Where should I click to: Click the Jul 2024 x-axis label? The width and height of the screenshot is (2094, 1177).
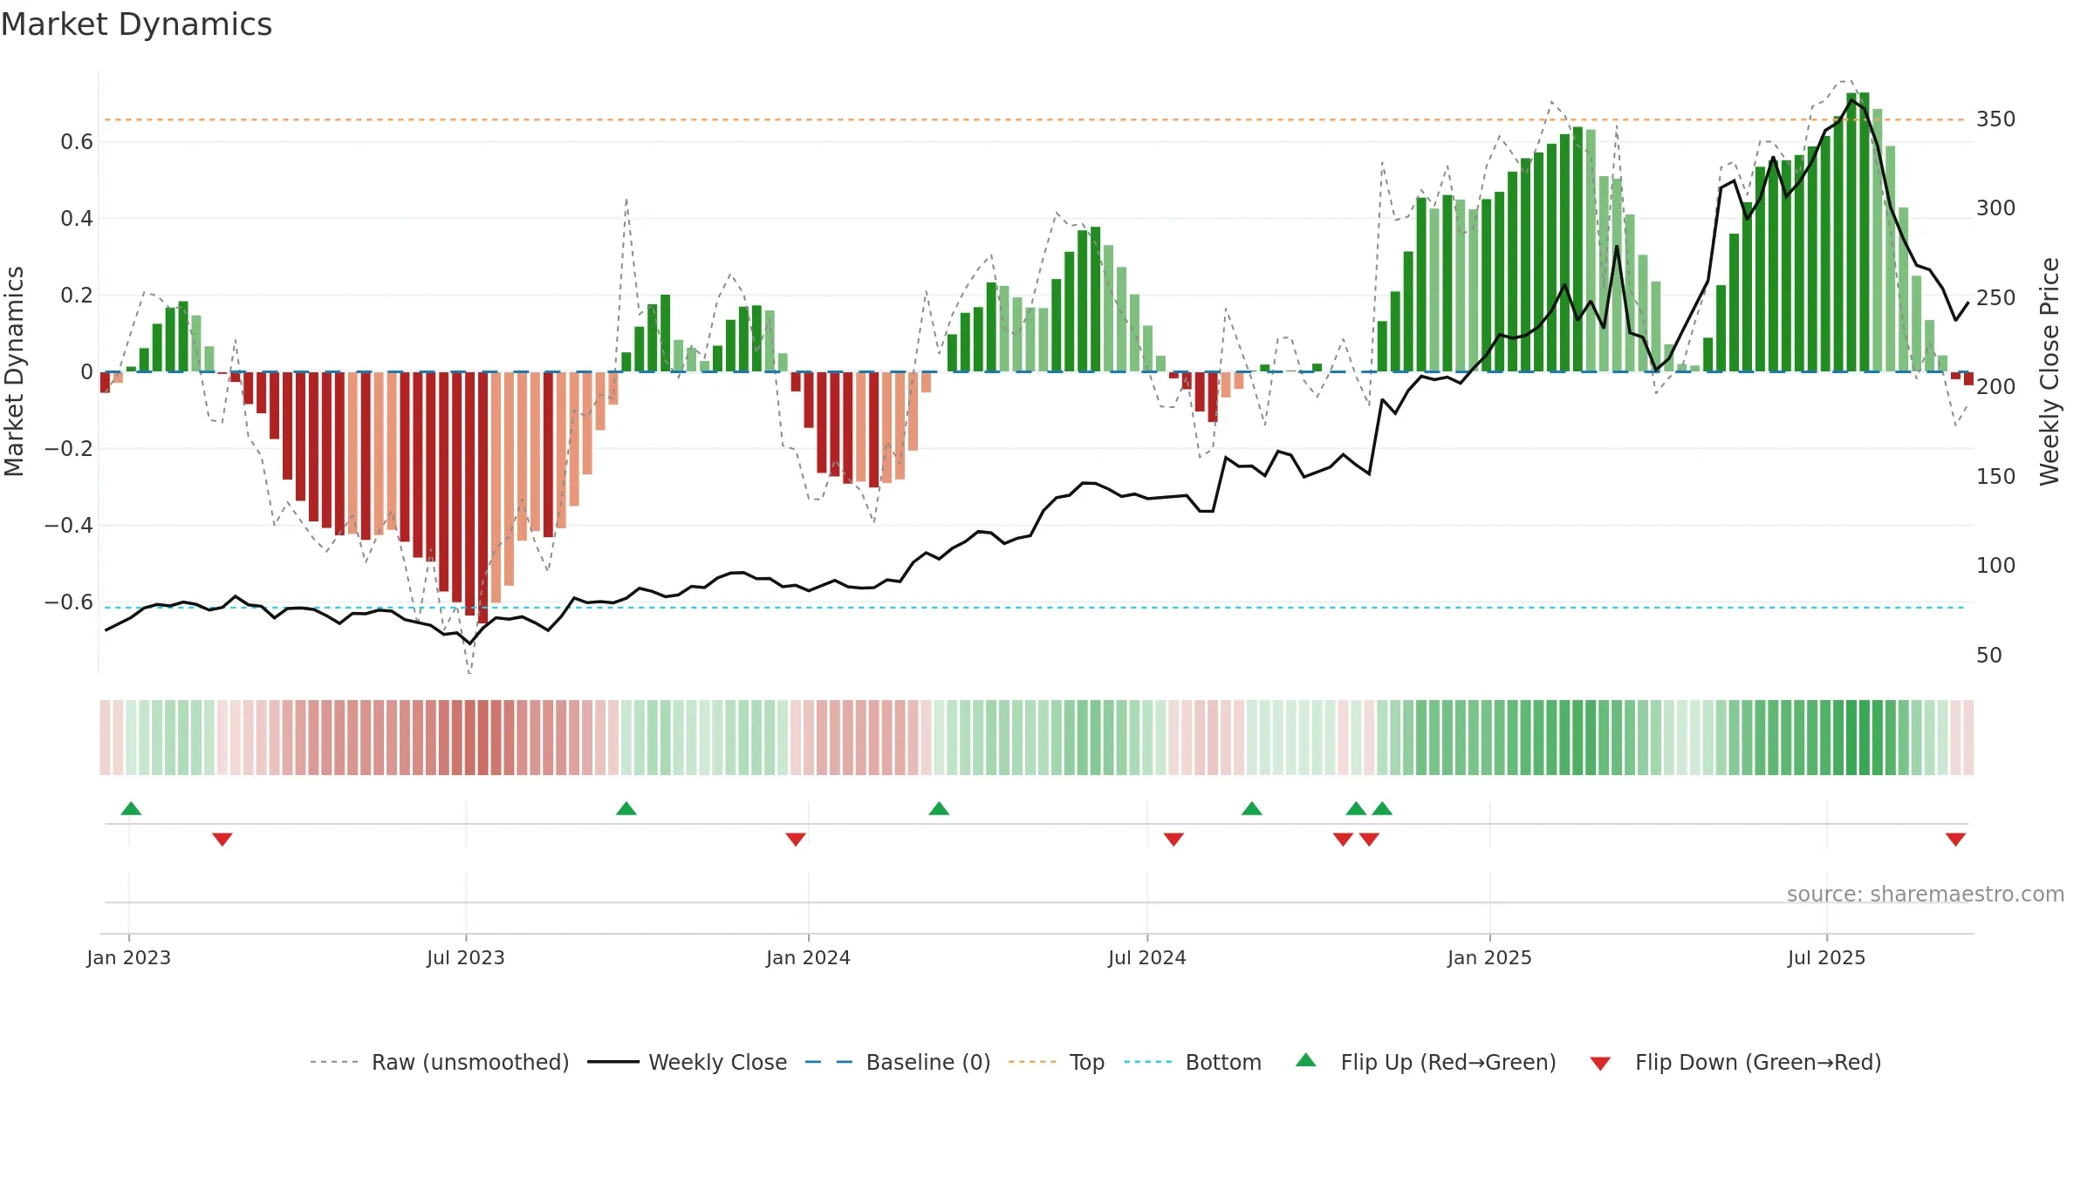(x=1147, y=957)
